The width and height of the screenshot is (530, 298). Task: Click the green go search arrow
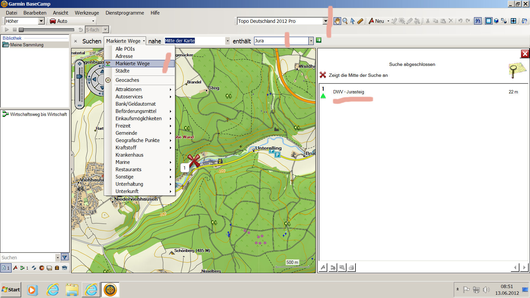pyautogui.click(x=319, y=40)
